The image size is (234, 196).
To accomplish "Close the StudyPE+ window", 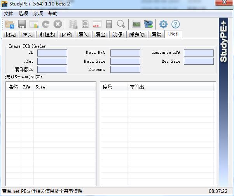I will [x=224, y=3].
